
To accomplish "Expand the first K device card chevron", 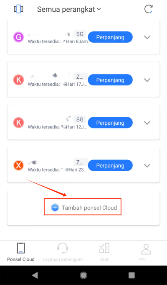I will pos(147,80).
